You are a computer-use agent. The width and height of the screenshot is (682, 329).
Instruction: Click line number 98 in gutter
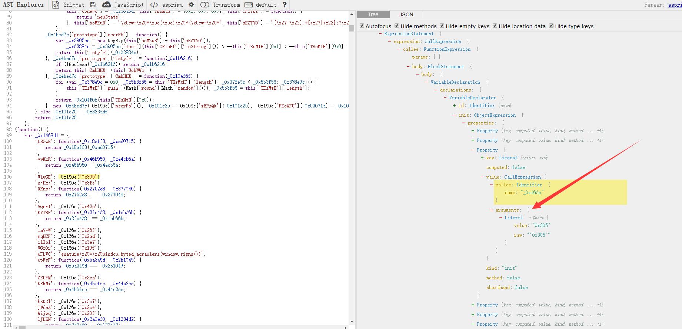point(9,129)
